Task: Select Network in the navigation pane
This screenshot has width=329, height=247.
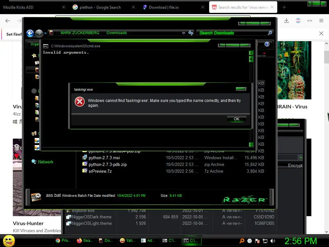Action: pos(46,162)
